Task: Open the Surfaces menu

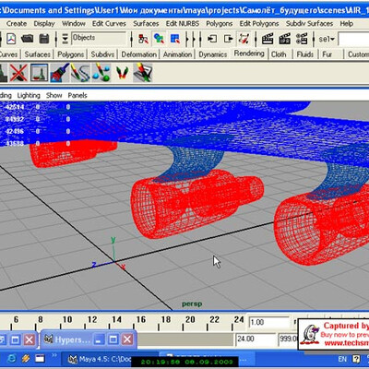Action: pyautogui.click(x=146, y=24)
